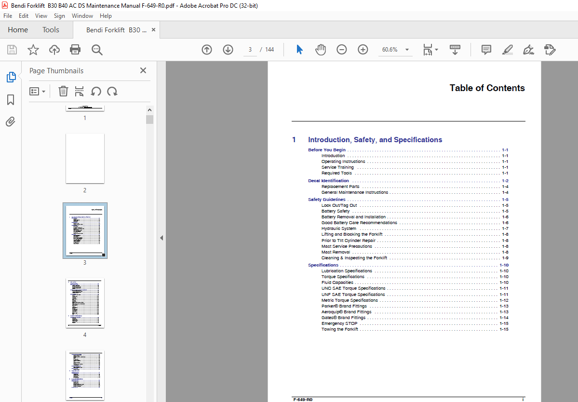Add a comment sticky note
The image size is (578, 402).
point(486,50)
